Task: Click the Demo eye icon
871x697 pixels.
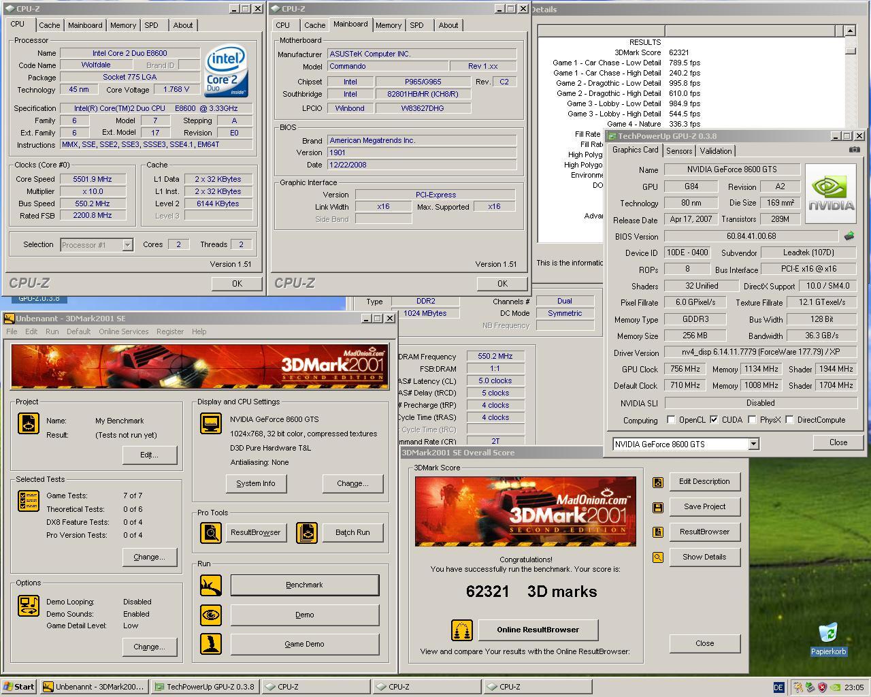Action: 210,615
